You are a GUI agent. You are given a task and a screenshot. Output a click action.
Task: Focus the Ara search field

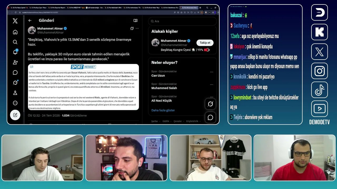(x=182, y=21)
